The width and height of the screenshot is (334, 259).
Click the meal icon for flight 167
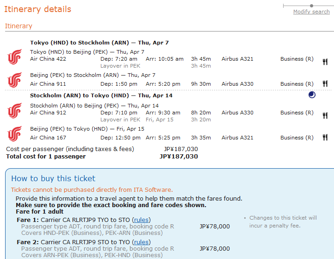325,138
